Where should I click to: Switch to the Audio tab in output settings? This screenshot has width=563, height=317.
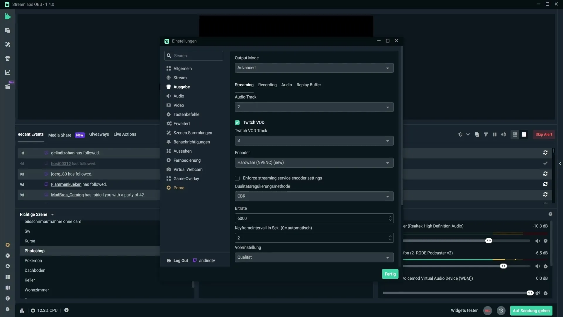tap(286, 85)
